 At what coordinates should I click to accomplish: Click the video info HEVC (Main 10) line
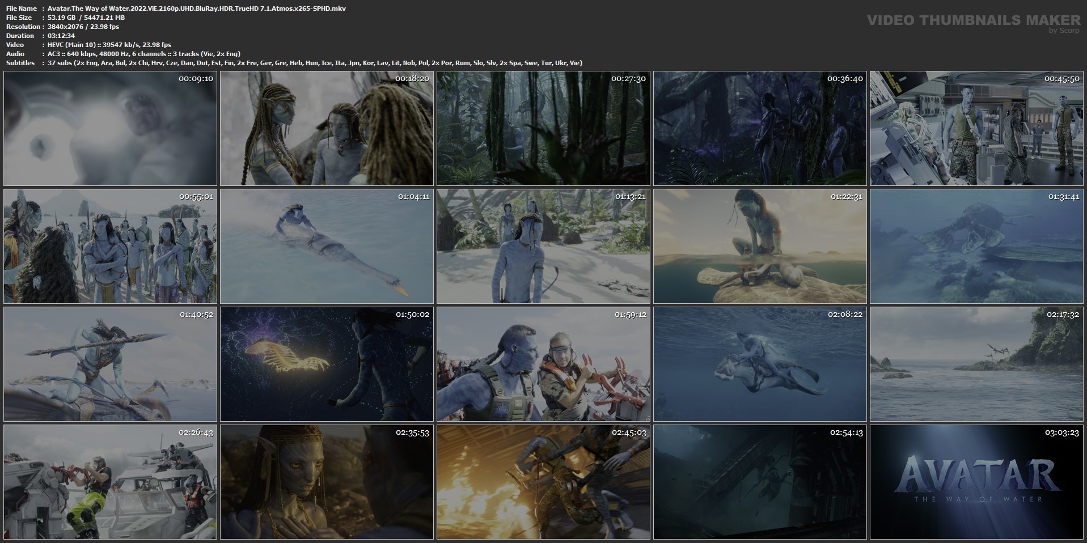point(109,45)
